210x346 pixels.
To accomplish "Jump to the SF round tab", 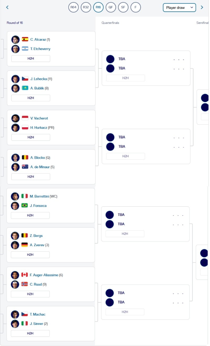I will click(x=123, y=7).
